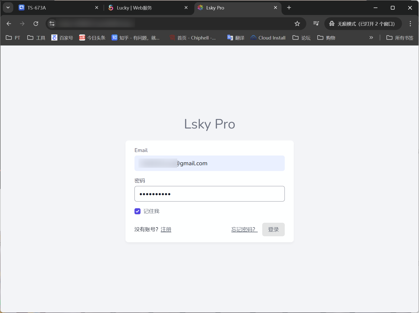The image size is (419, 313).
Task: Open the 首页 - Chiphell bookmark
Action: [x=193, y=38]
